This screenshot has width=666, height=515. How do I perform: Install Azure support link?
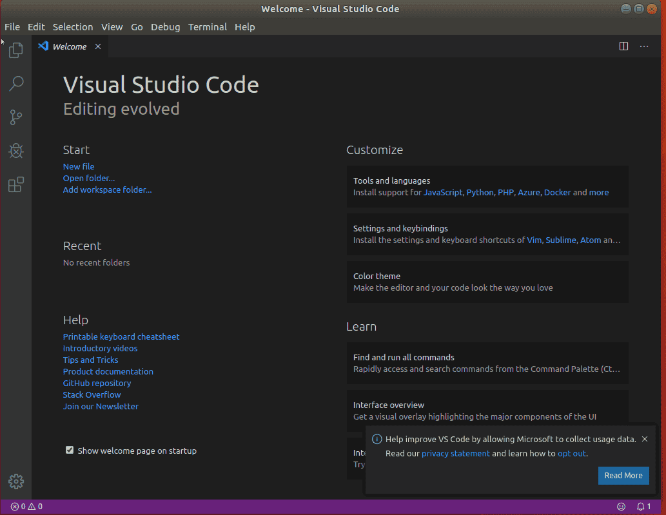(x=529, y=192)
